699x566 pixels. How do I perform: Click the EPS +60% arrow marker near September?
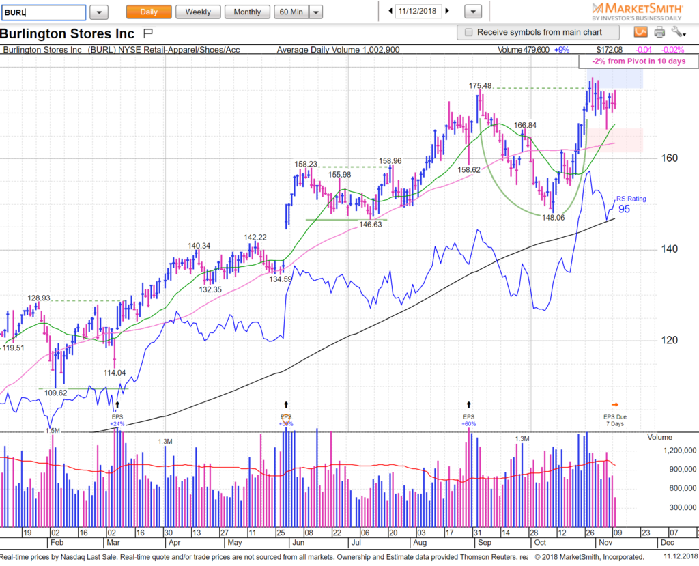(468, 405)
